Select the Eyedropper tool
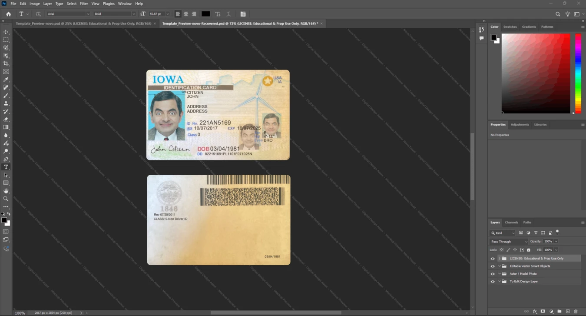This screenshot has height=316, width=586. tap(6, 80)
